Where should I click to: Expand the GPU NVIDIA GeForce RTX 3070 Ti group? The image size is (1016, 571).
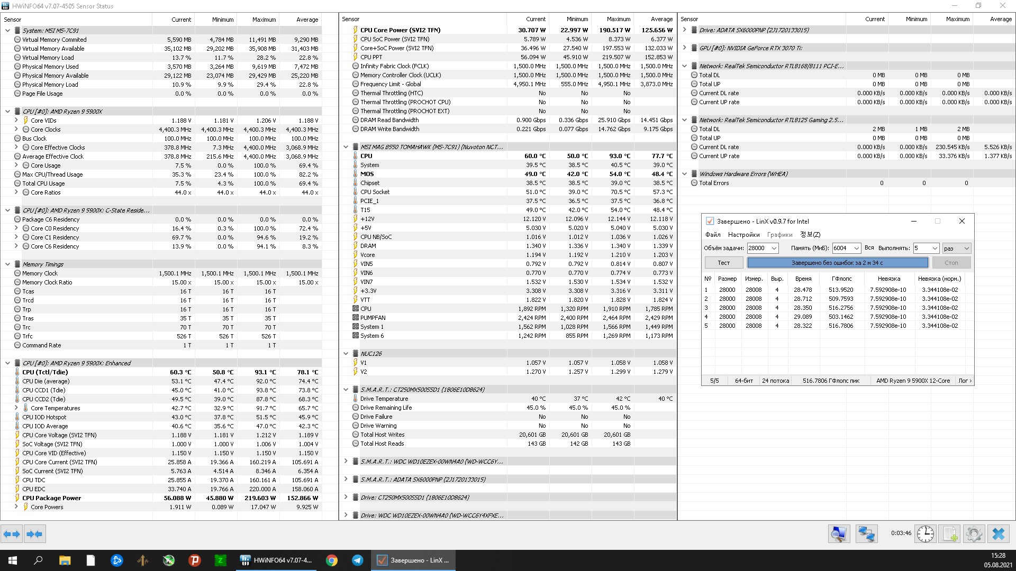(685, 48)
